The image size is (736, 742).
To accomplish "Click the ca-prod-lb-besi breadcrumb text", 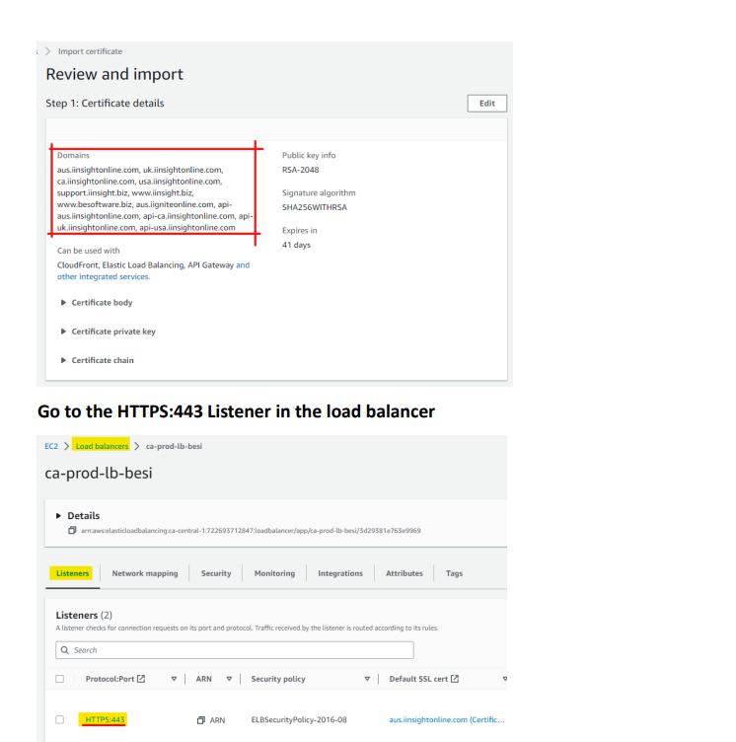I will pyautogui.click(x=174, y=446).
